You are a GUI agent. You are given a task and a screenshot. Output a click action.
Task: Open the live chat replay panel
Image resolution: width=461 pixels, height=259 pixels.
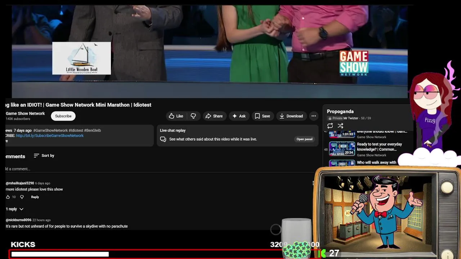[x=304, y=139]
